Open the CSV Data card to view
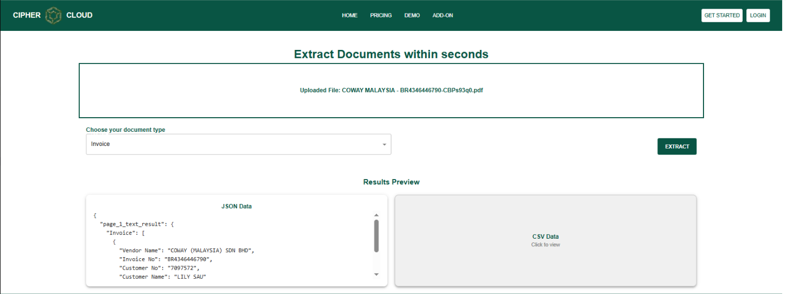 click(x=546, y=241)
